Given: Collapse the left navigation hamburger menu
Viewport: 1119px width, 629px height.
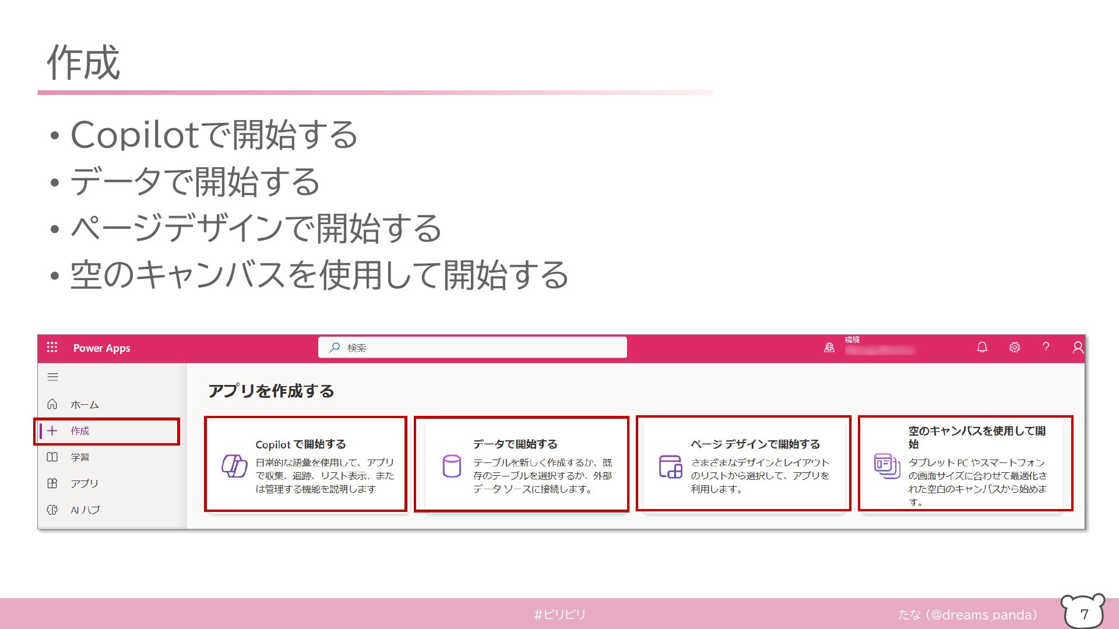Looking at the screenshot, I should 52,377.
